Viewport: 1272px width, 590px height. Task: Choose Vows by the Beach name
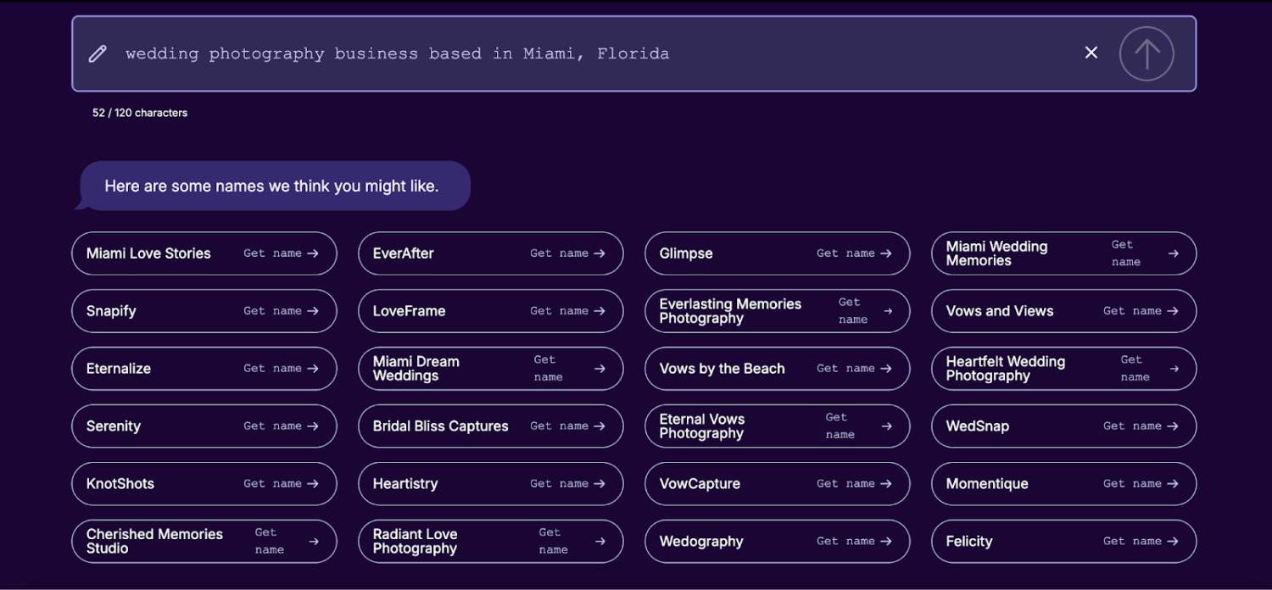pos(722,369)
